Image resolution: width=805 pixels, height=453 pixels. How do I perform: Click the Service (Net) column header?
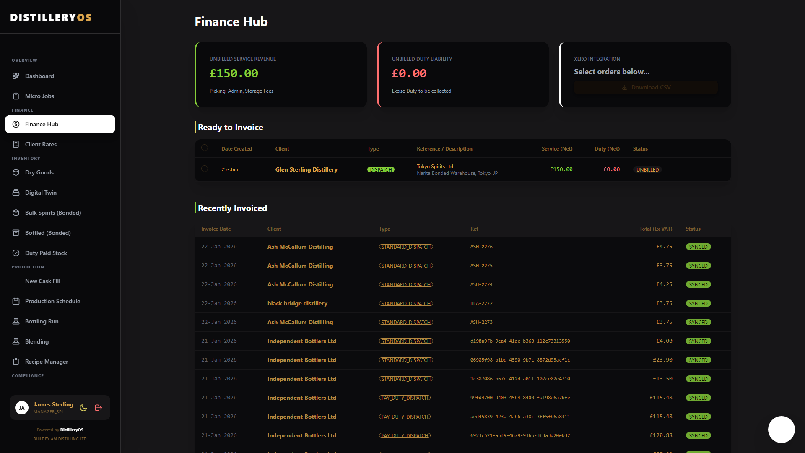pos(557,149)
